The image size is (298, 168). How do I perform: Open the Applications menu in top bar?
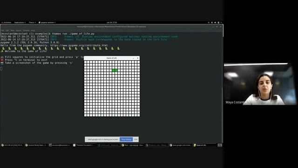point(20,22)
